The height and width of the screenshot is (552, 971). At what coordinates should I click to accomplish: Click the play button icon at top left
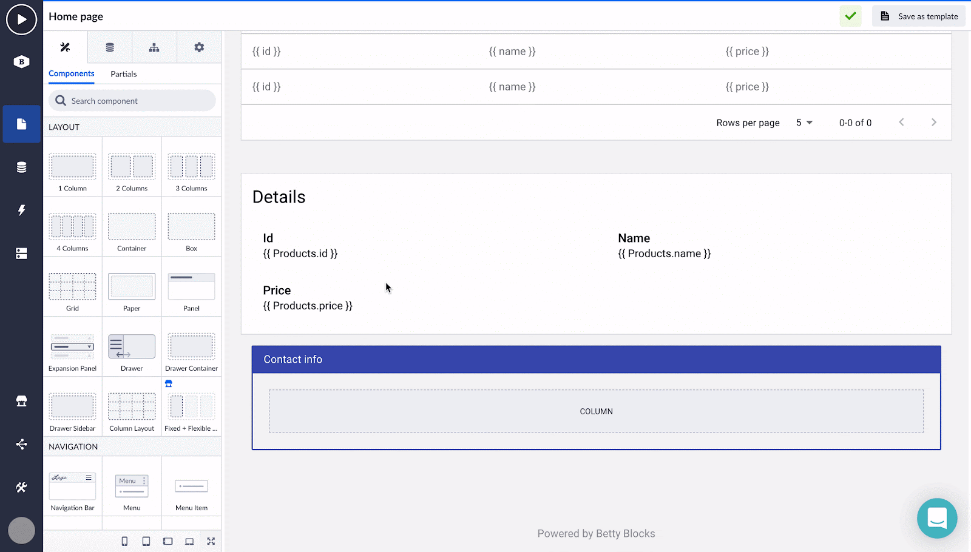tap(21, 19)
